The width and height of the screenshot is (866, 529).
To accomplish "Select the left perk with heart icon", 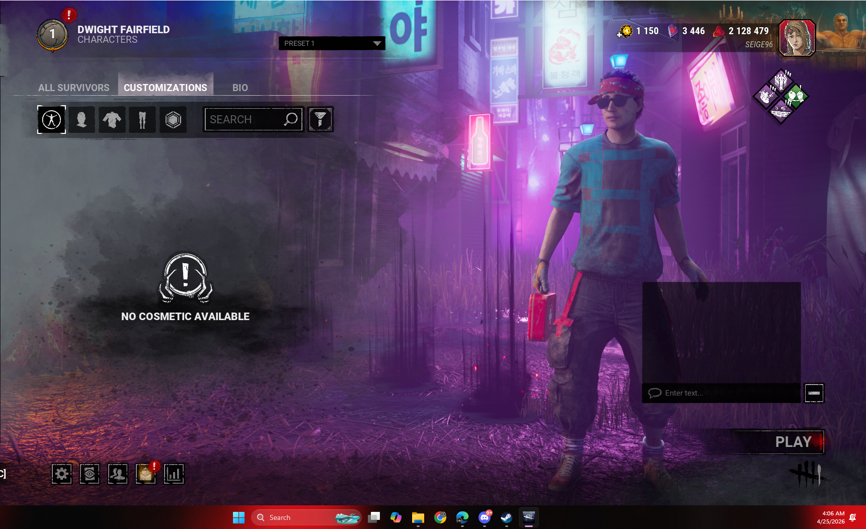I will [766, 96].
